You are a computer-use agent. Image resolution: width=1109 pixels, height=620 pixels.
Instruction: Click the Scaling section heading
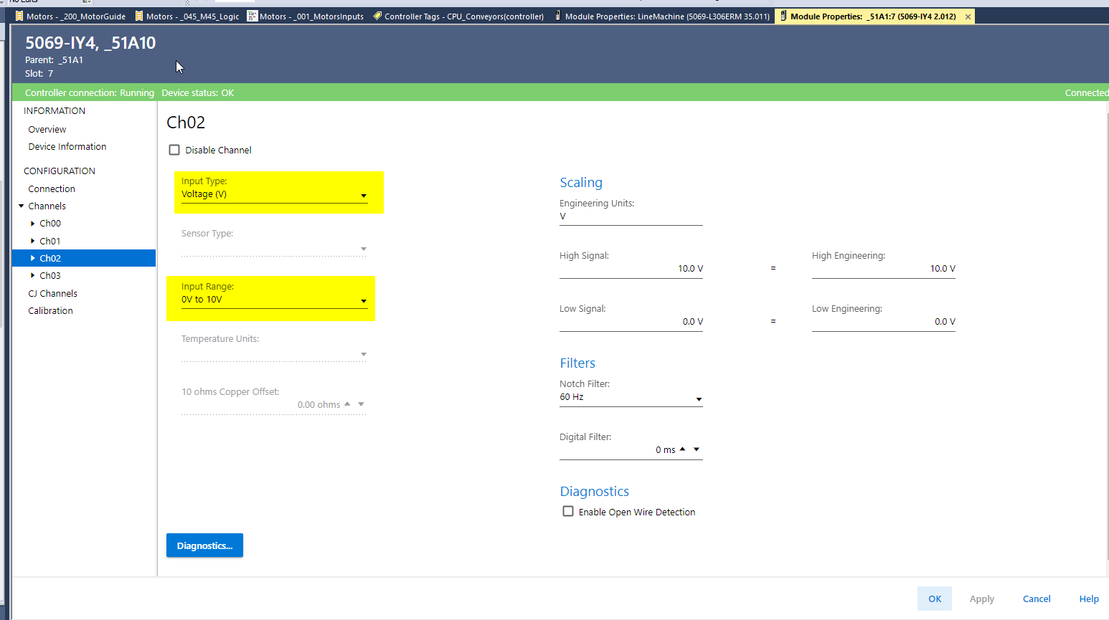tap(581, 183)
